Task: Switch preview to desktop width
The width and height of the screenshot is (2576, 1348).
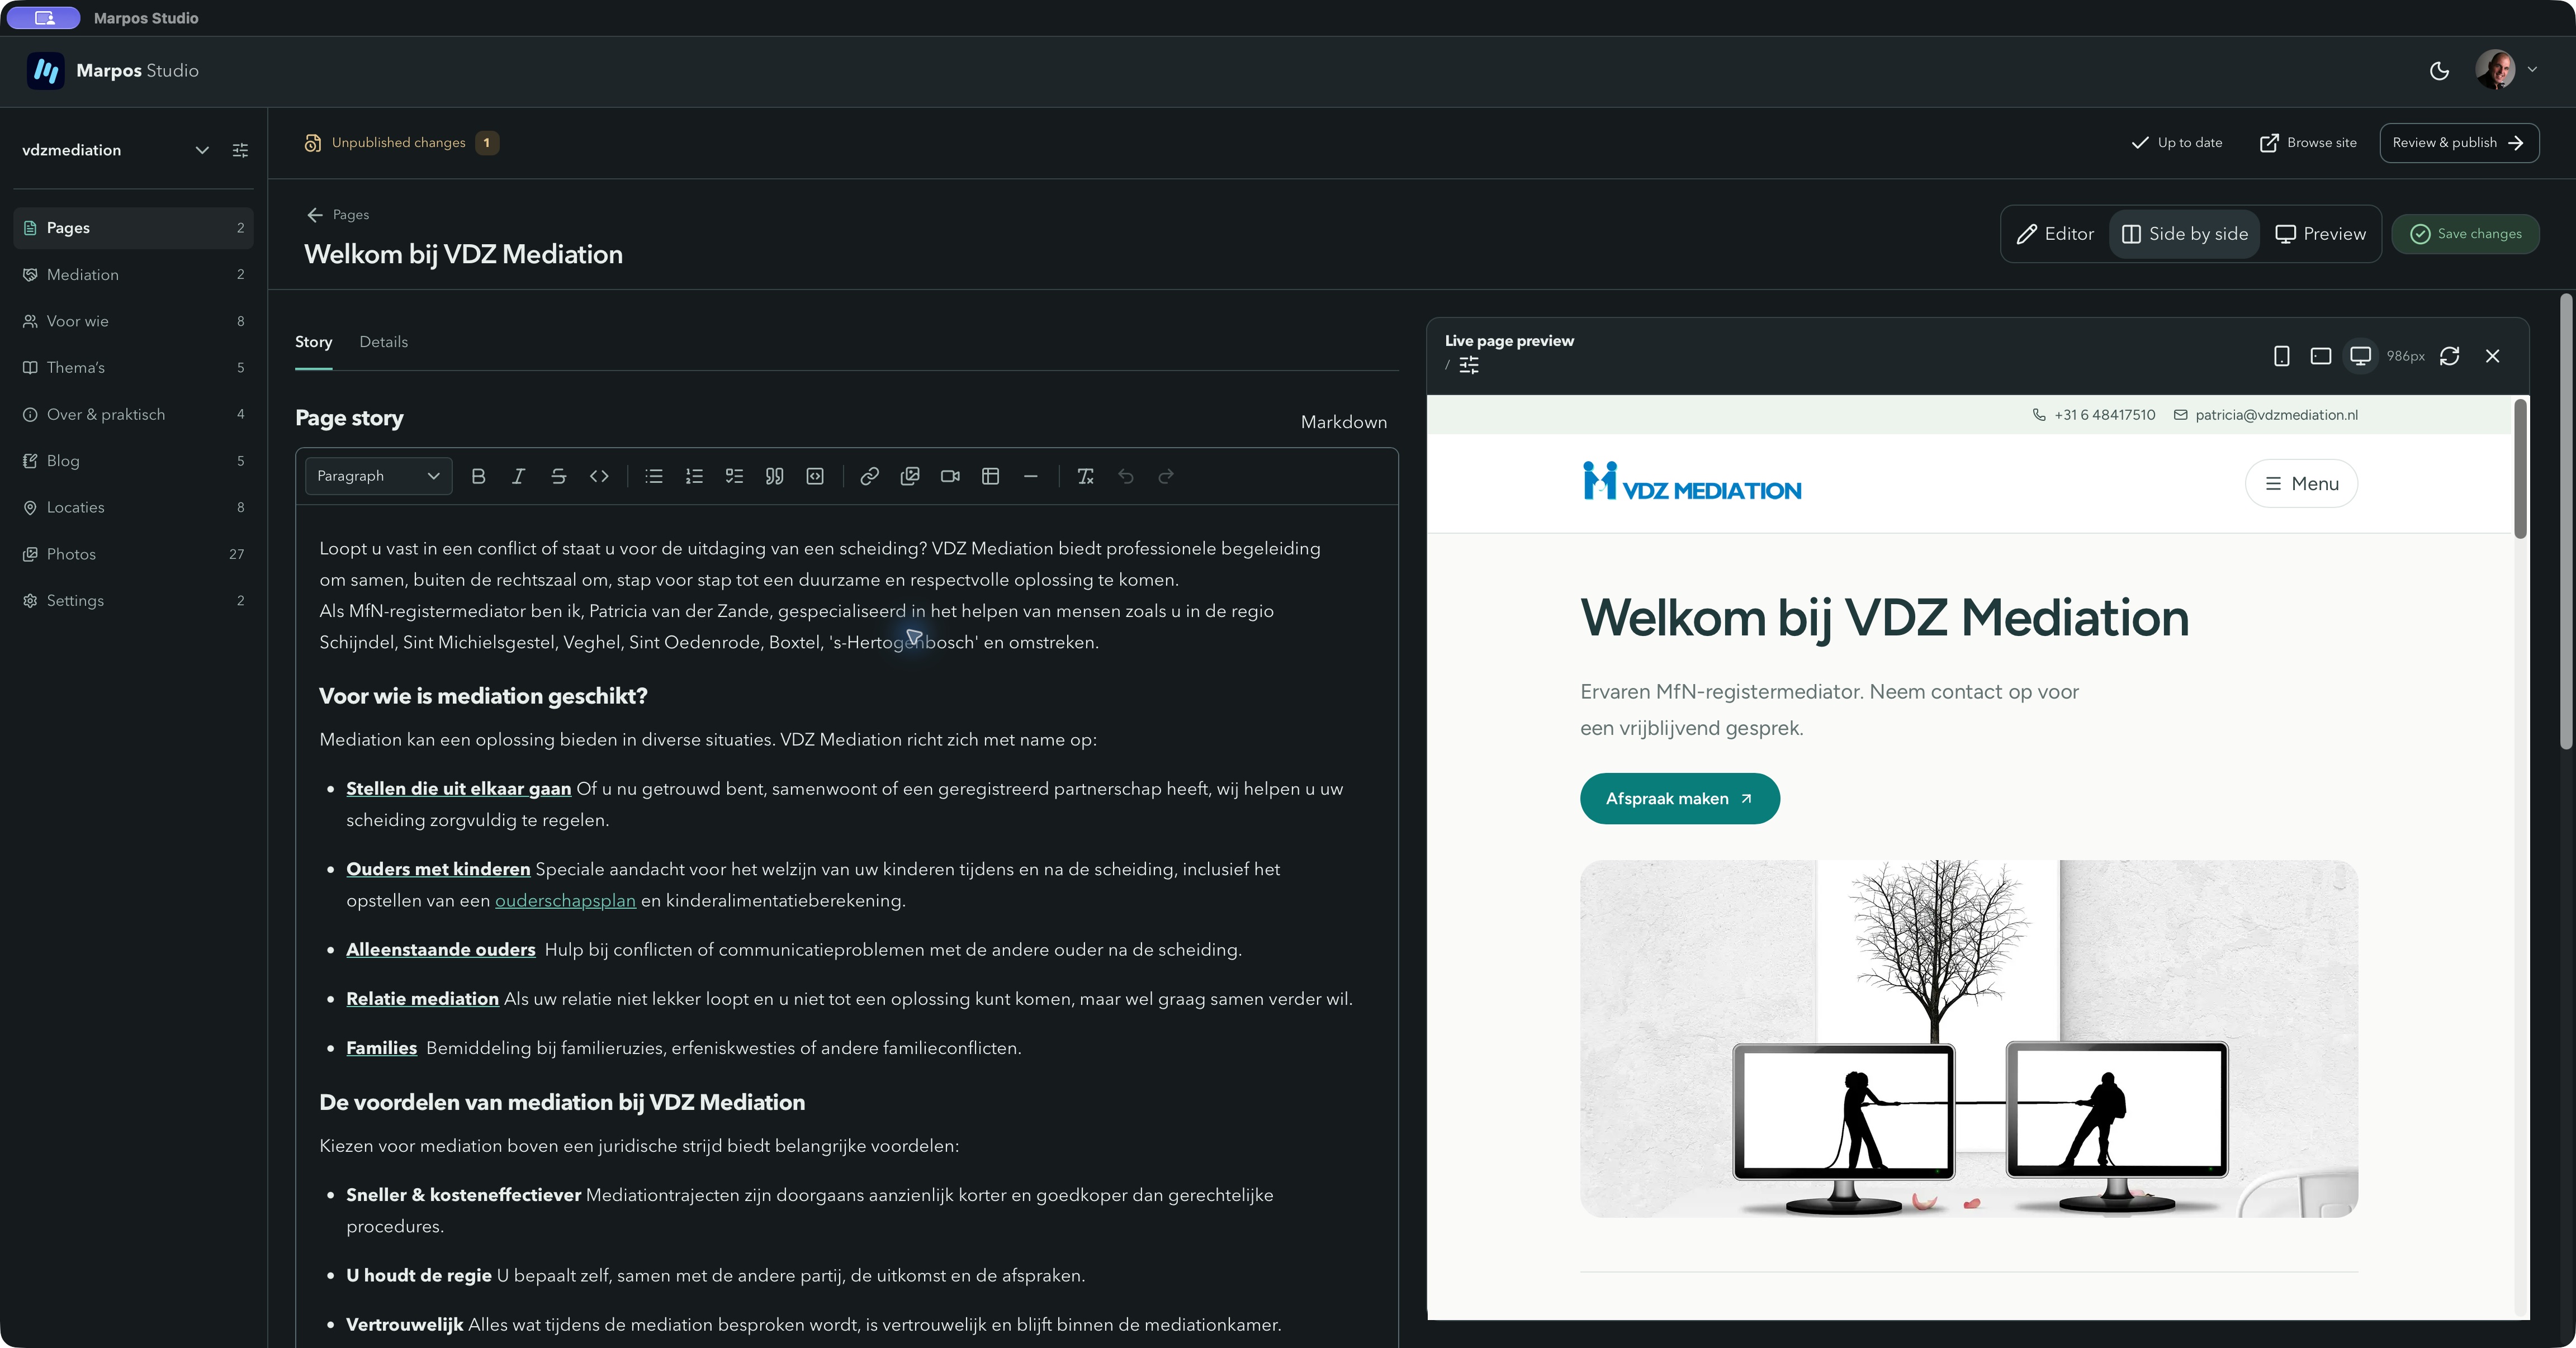Action: 2361,356
